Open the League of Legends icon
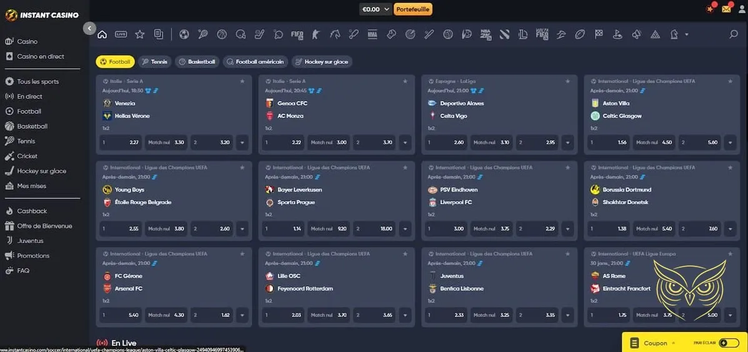This screenshot has width=748, height=352. [x=523, y=34]
